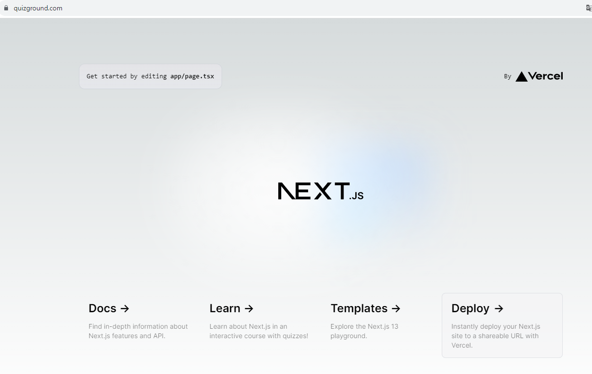This screenshot has width=592, height=374.
Task: Open the Vercel logo link
Action: (539, 76)
